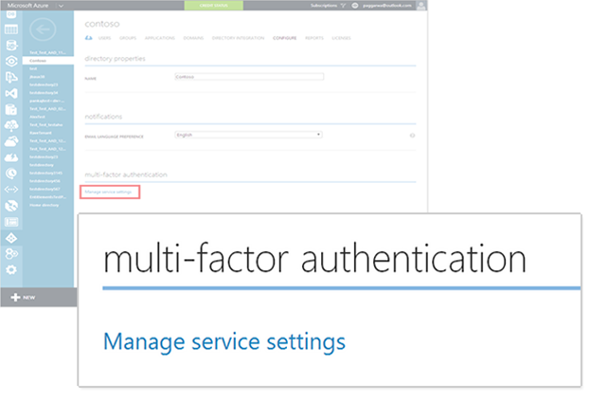Click the green Credit Status button
590x404 pixels.
[x=213, y=6]
